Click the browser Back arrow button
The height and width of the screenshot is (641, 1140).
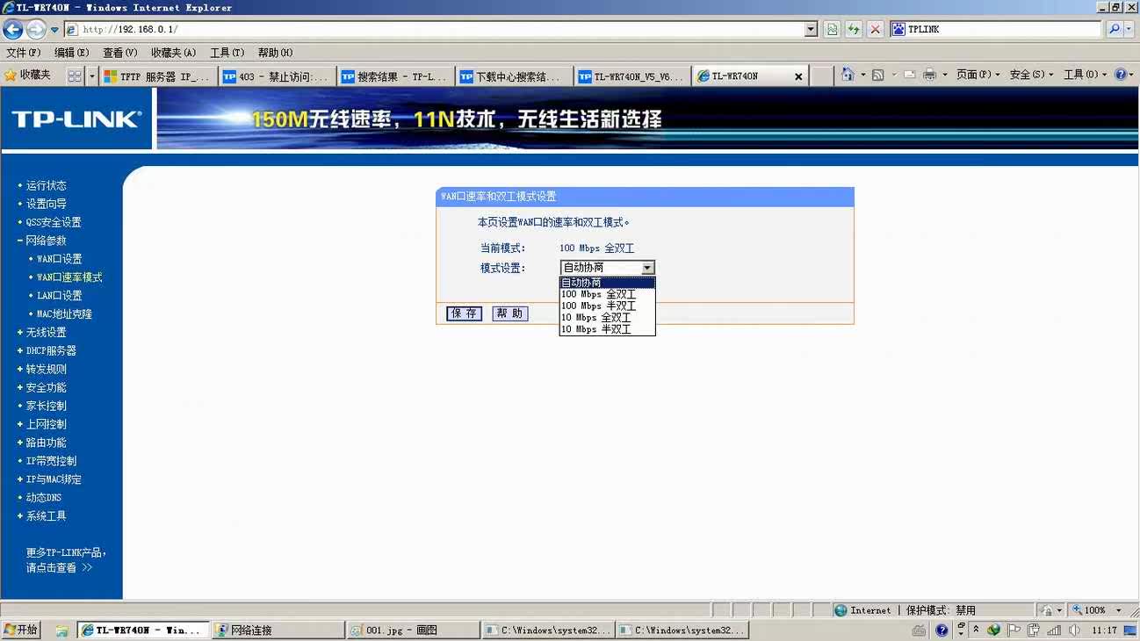(13, 29)
